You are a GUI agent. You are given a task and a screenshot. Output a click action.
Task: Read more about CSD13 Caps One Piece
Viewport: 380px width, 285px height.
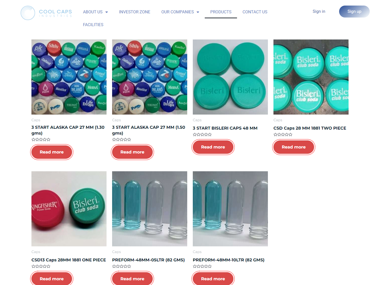point(52,279)
